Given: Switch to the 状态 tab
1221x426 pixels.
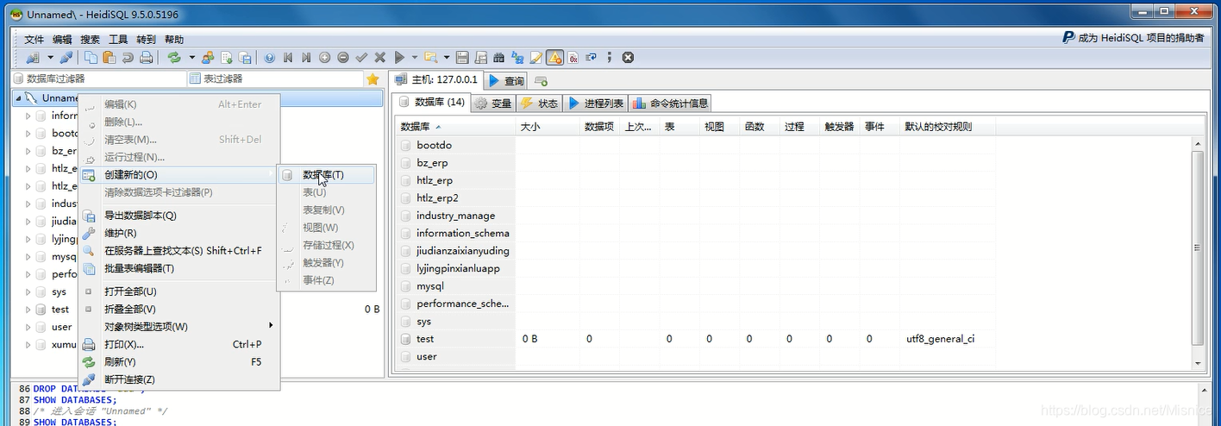Looking at the screenshot, I should tap(540, 103).
